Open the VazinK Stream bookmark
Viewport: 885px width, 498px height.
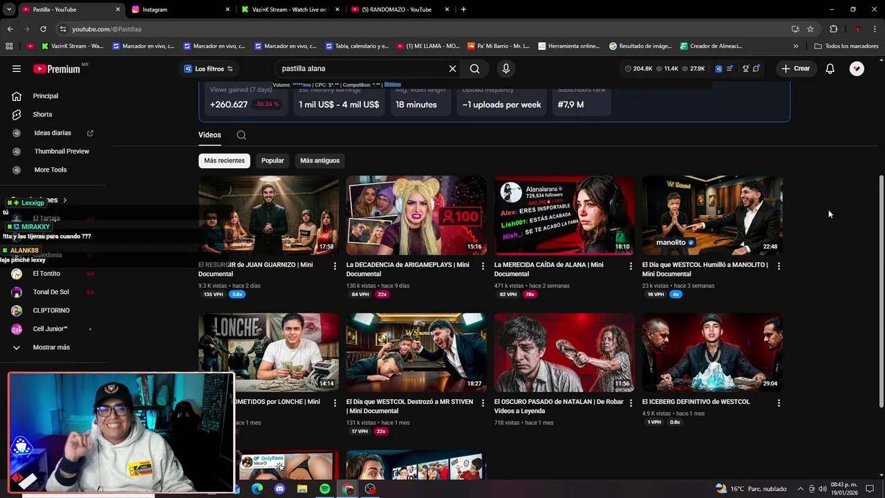[x=73, y=46]
